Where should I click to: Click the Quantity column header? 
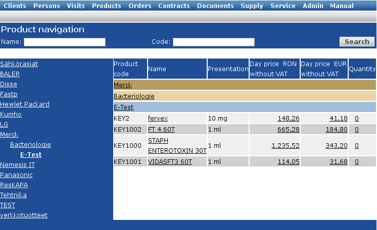(362, 69)
